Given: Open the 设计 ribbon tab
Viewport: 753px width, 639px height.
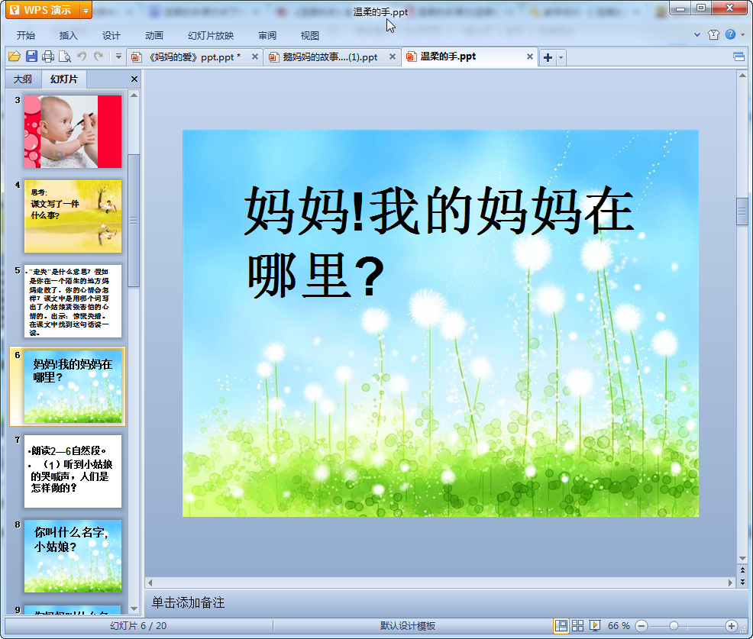Looking at the screenshot, I should pyautogui.click(x=111, y=36).
